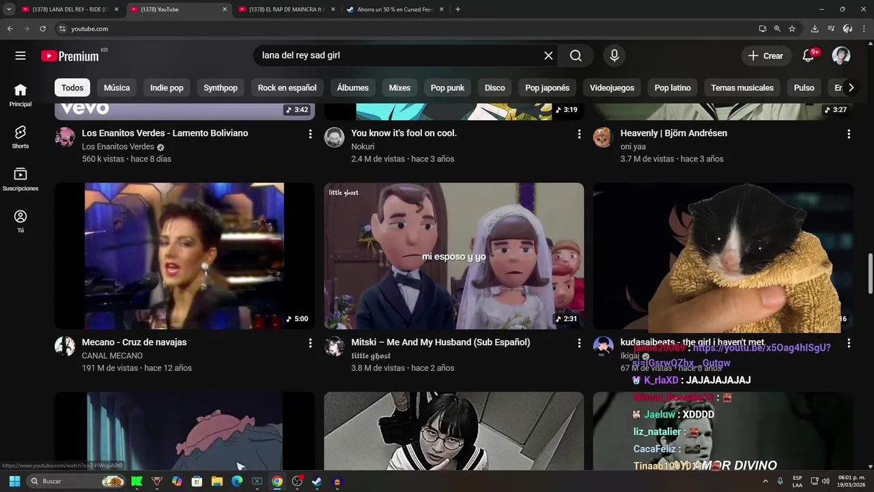Open options for Mitski Me And My Husband
Viewport: 874px width, 492px height.
click(579, 343)
